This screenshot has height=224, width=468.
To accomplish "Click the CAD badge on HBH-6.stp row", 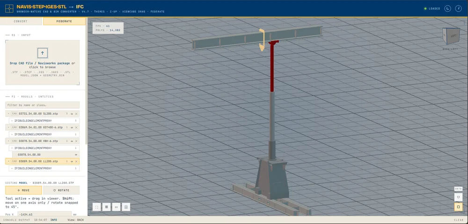I will [15, 141].
